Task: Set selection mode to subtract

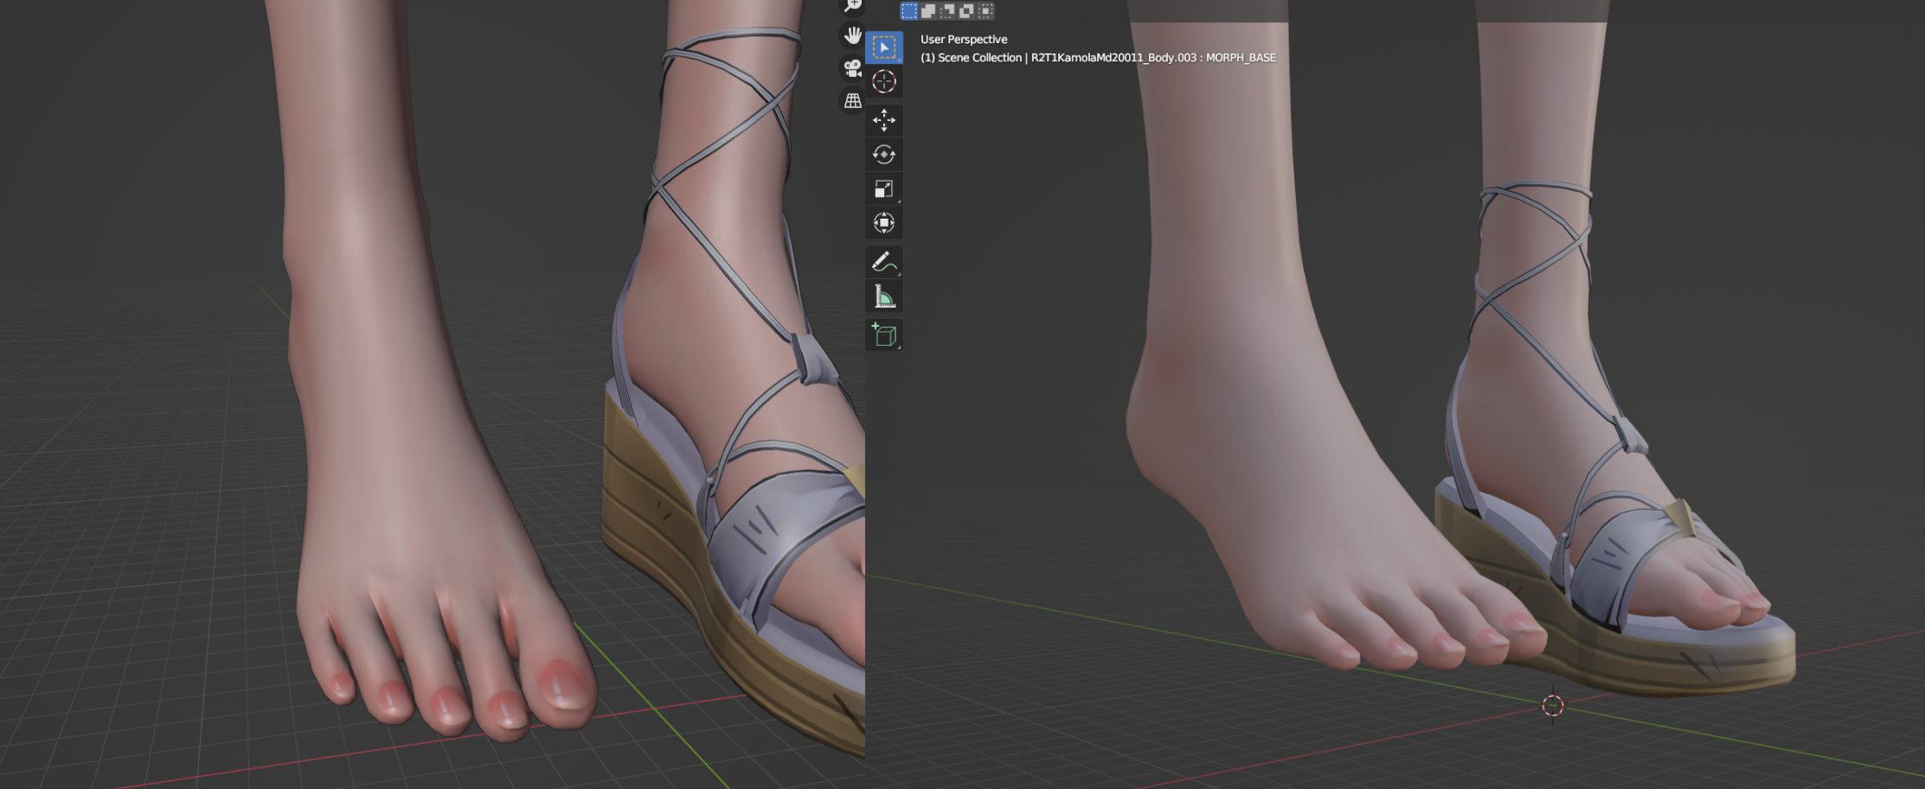Action: pyautogui.click(x=947, y=10)
